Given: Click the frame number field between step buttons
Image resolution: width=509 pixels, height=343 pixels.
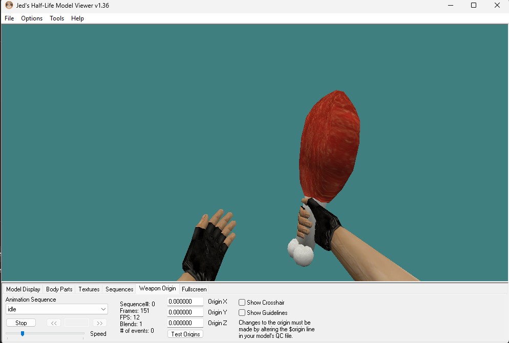Looking at the screenshot, I should [77, 323].
